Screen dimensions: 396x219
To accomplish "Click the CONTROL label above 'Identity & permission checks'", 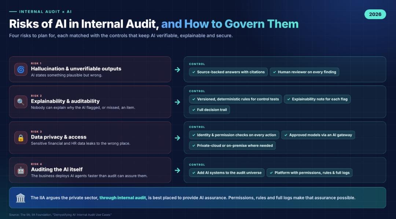I will pyautogui.click(x=197, y=127).
